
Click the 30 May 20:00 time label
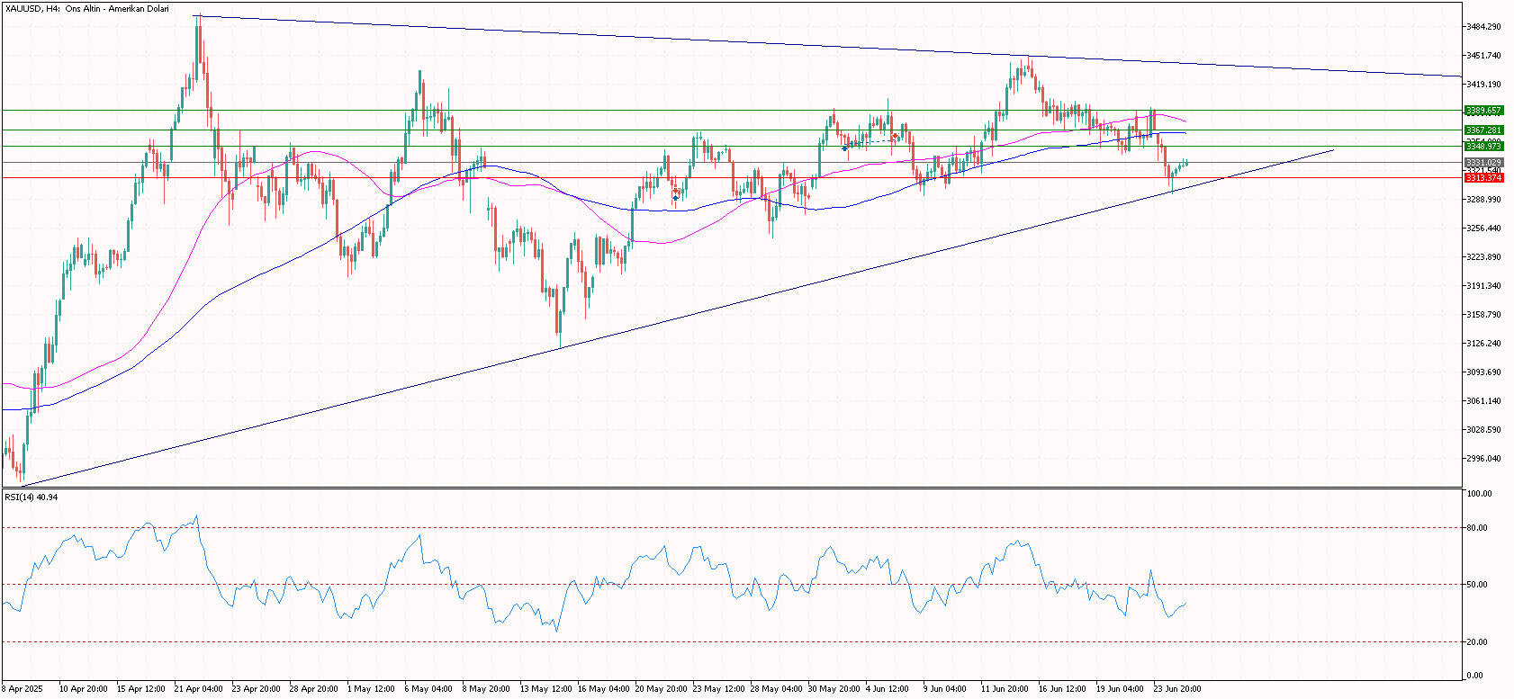[x=834, y=689]
